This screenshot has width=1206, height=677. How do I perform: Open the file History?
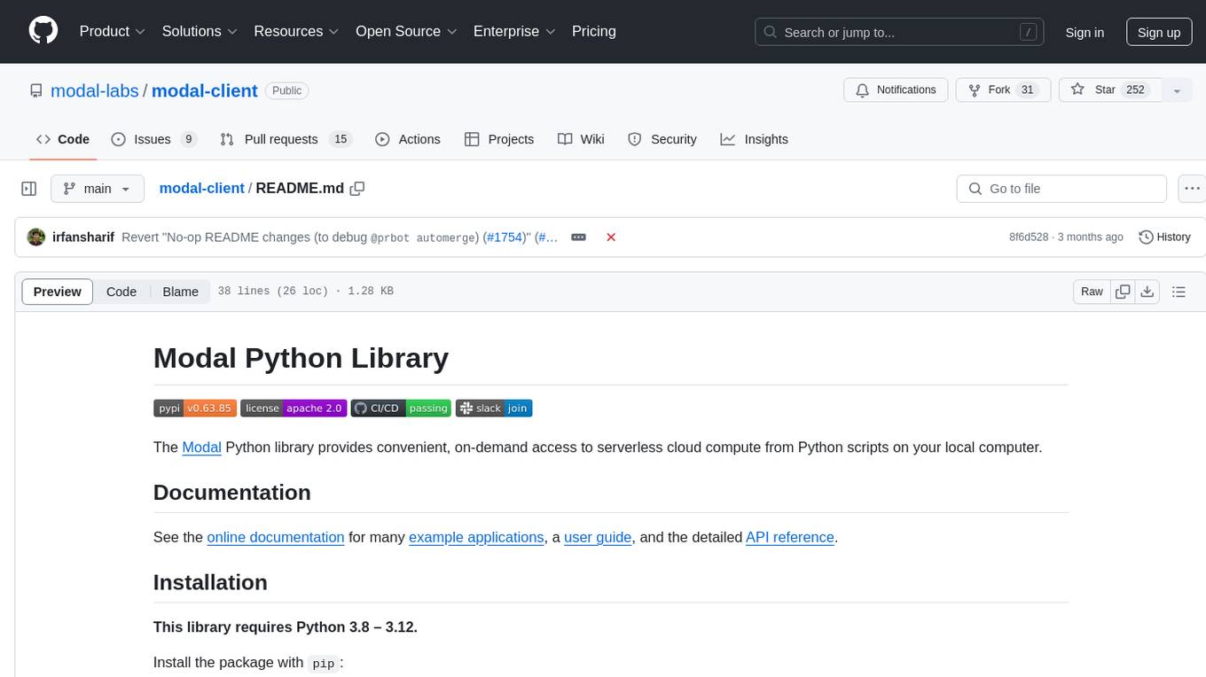point(1164,237)
